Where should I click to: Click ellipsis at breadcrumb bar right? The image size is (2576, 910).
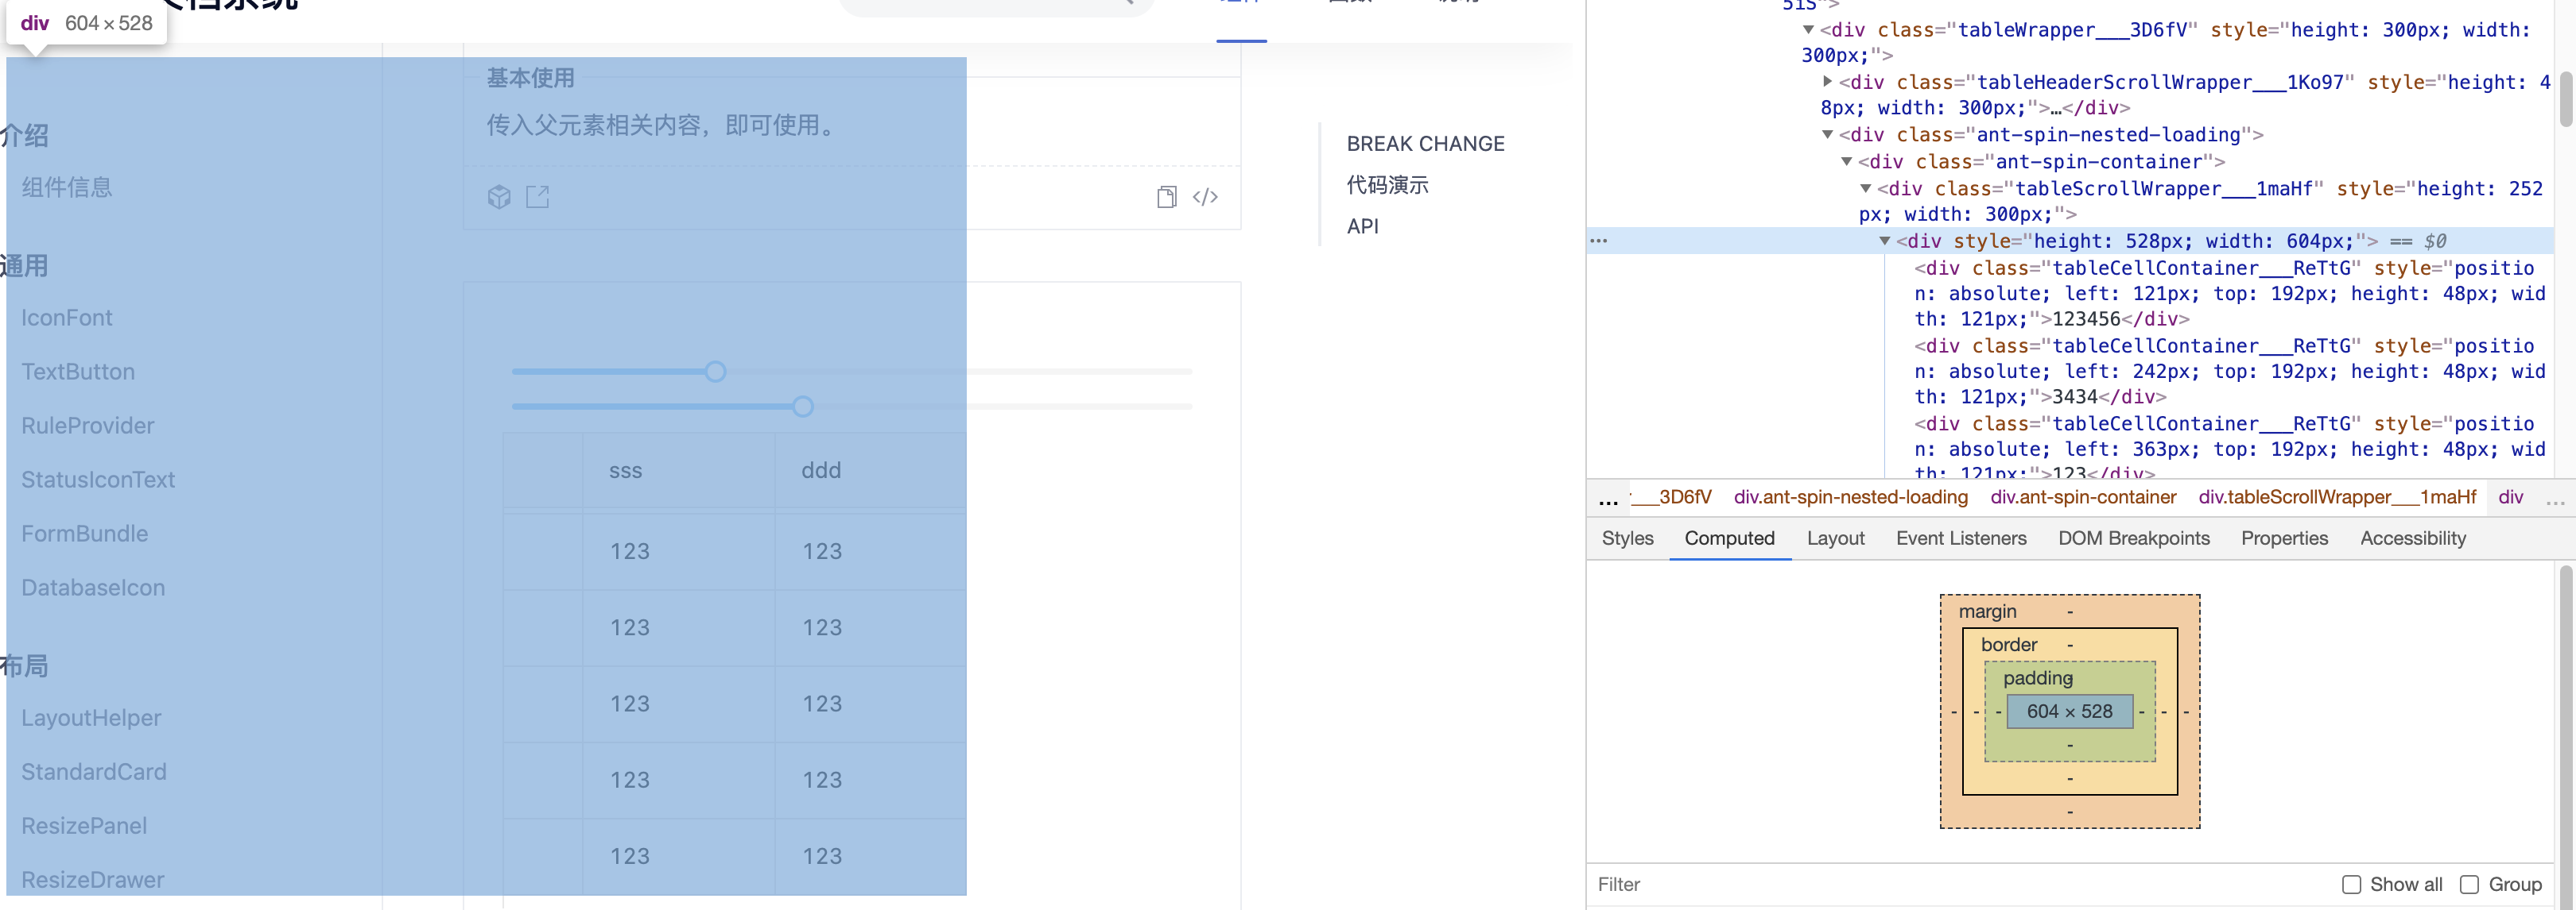click(x=2555, y=499)
